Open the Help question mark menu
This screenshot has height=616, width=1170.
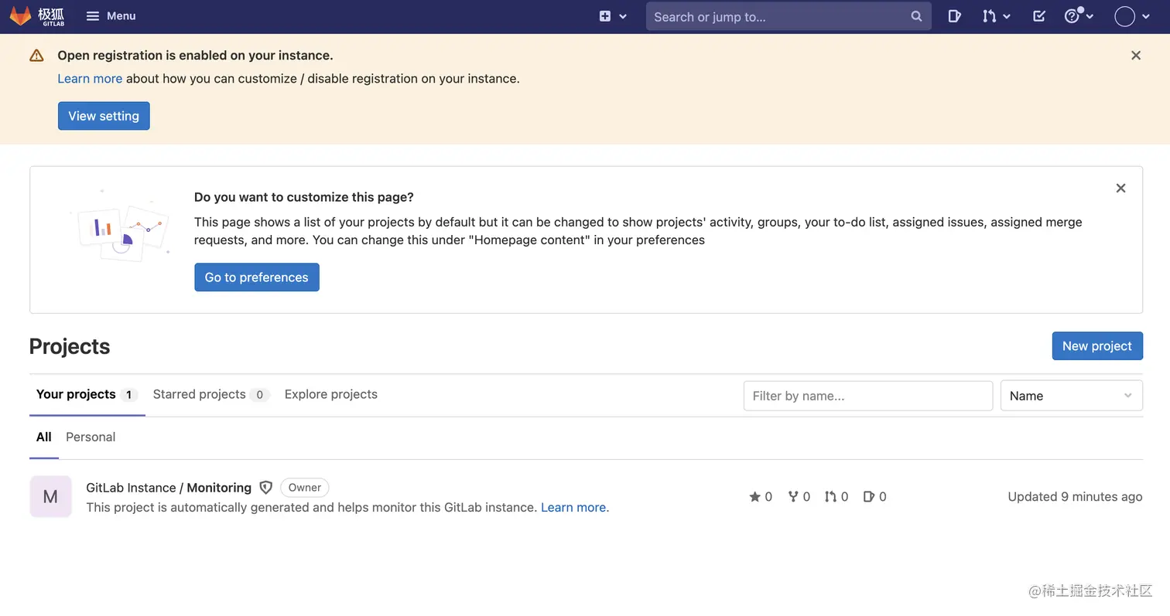[x=1079, y=16]
